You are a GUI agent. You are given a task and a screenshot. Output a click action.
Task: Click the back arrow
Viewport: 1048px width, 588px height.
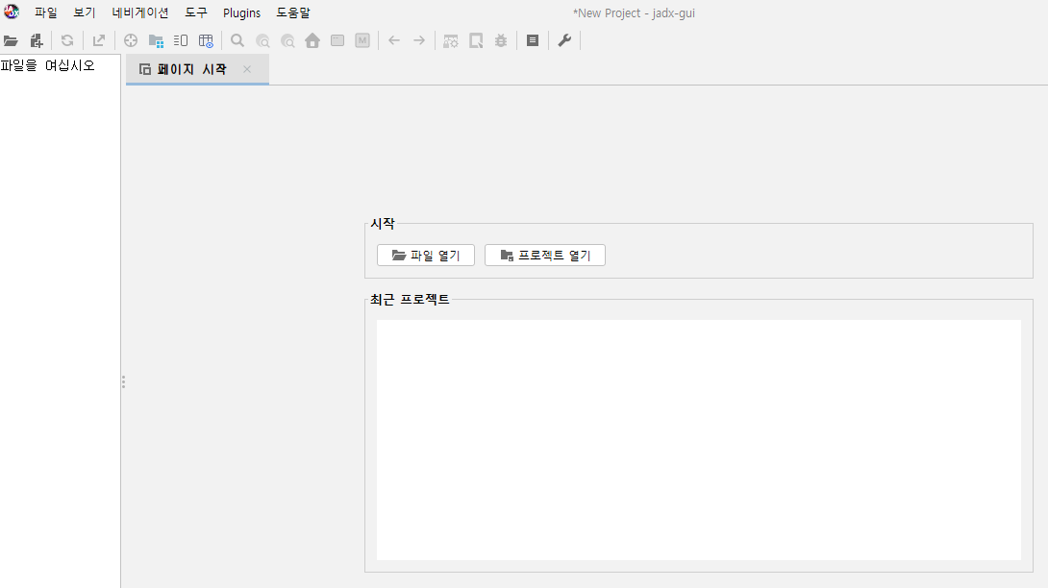coord(394,40)
